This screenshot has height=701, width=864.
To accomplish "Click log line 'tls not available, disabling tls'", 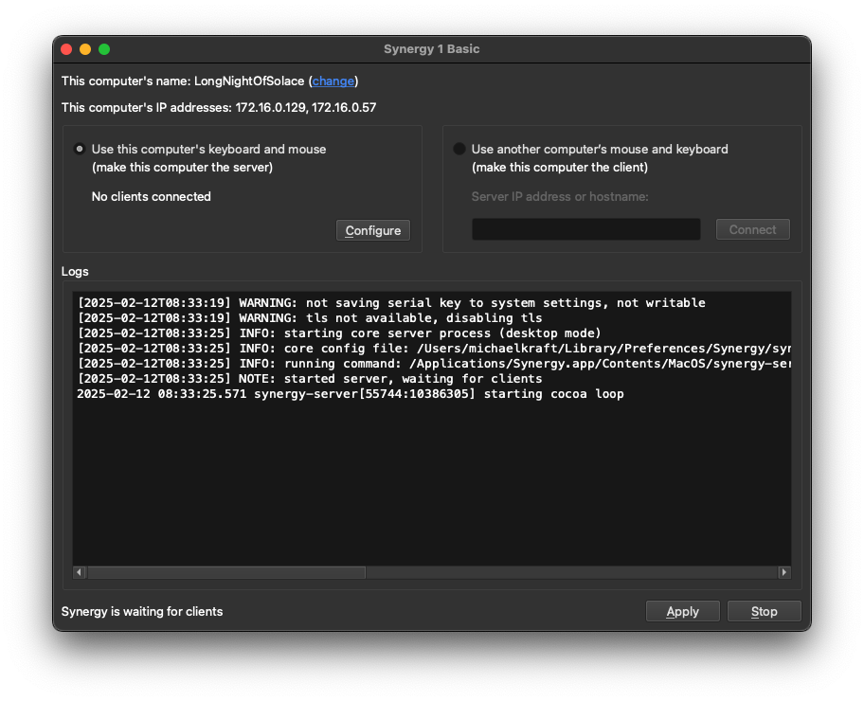I will 310,318.
